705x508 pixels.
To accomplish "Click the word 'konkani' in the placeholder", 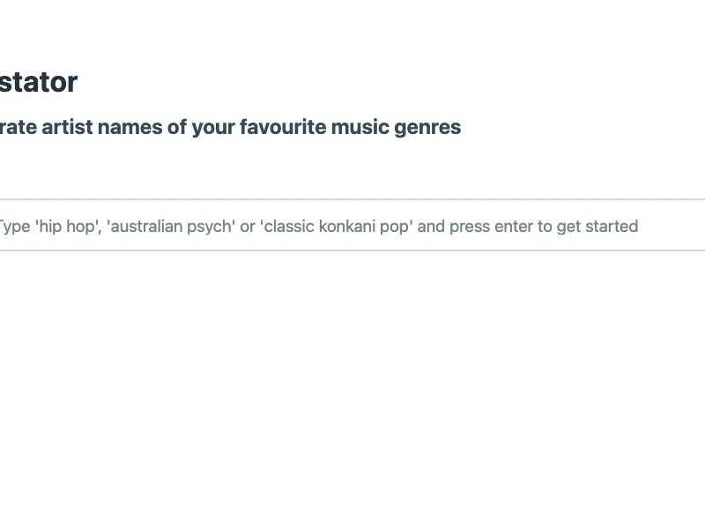I will pyautogui.click(x=352, y=227).
